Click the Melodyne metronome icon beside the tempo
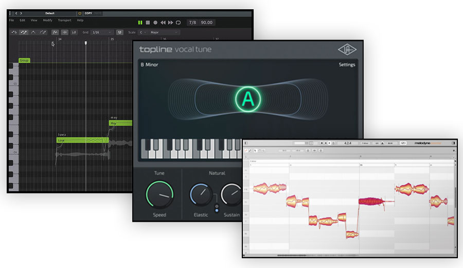The height and width of the screenshot is (268, 463). [382, 143]
